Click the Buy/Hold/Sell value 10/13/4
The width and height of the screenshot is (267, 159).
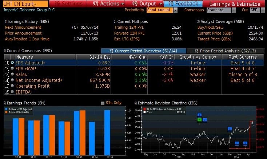pyautogui.click(x=255, y=27)
